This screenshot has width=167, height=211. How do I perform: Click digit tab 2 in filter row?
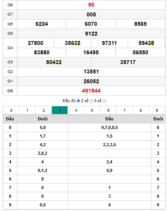44,110
